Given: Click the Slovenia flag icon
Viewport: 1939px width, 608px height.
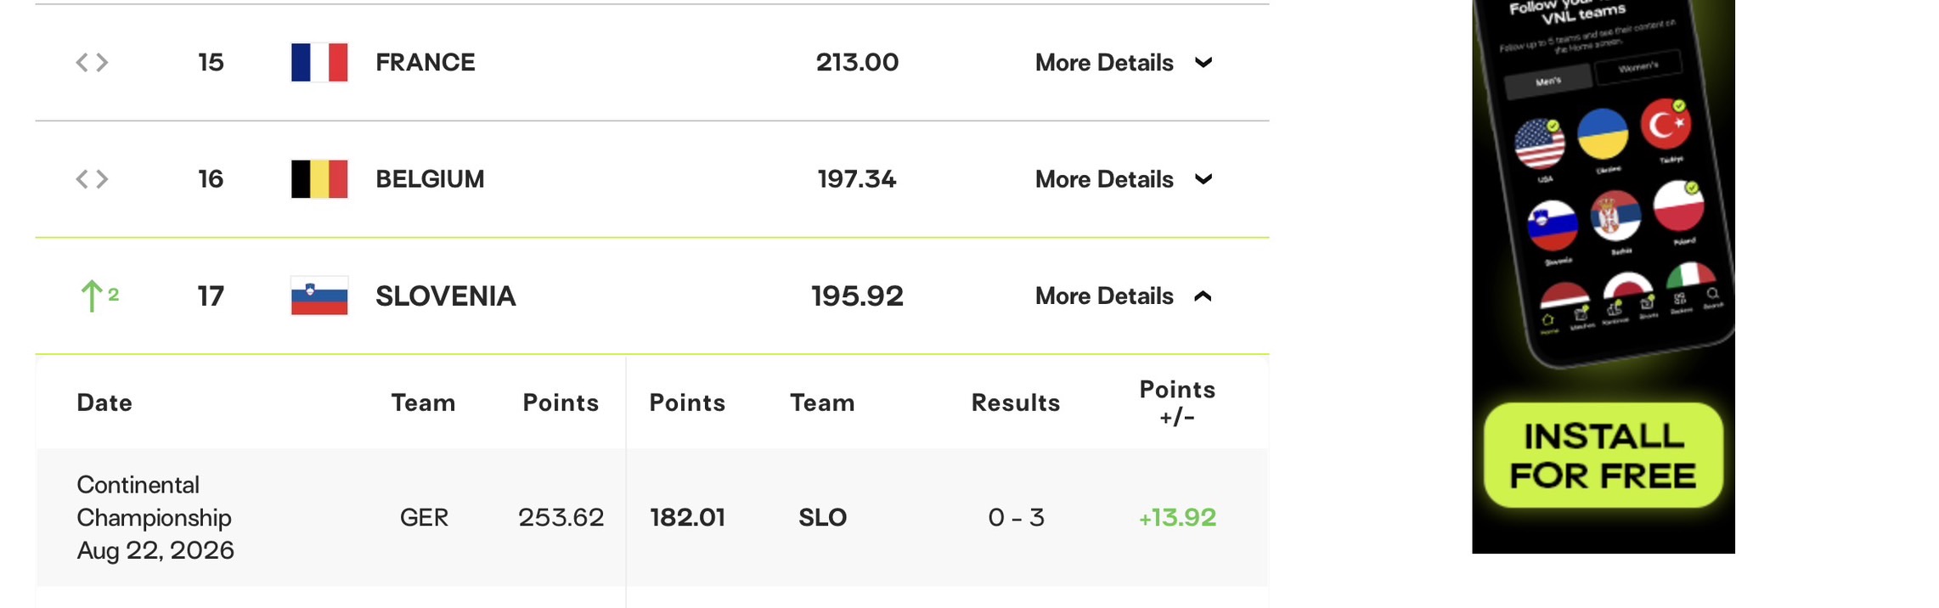Looking at the screenshot, I should pyautogui.click(x=319, y=296).
